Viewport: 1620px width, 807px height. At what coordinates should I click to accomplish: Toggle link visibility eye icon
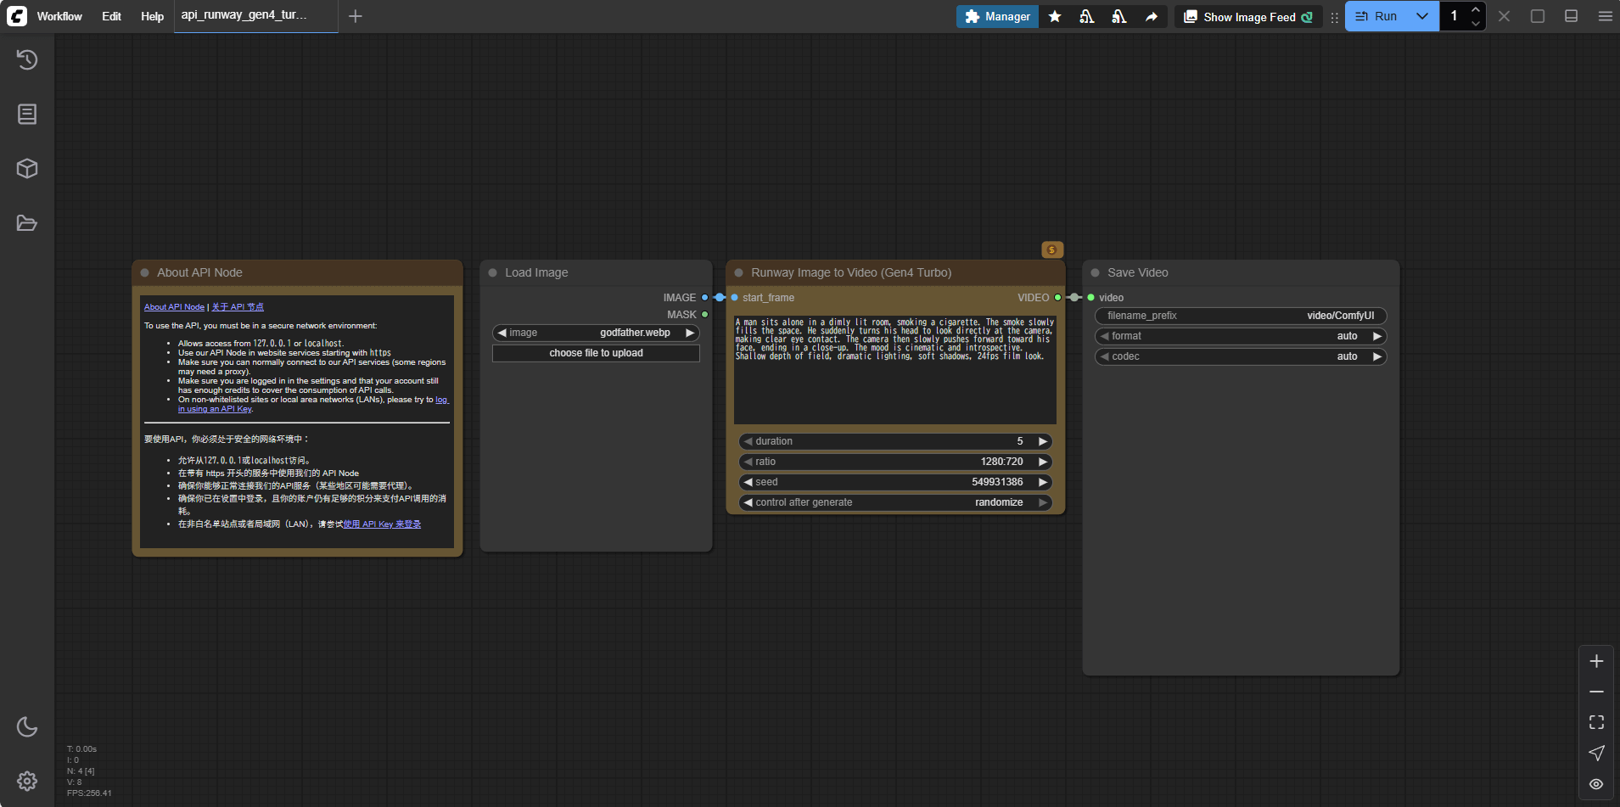pyautogui.click(x=1596, y=784)
